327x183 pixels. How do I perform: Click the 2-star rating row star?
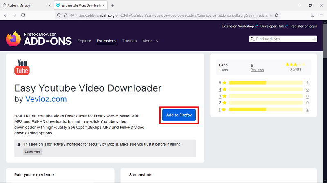point(224,103)
